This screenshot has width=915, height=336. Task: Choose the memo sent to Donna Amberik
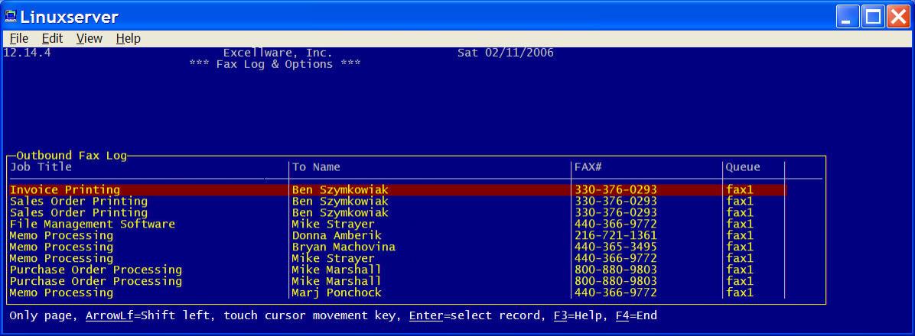[x=336, y=235]
